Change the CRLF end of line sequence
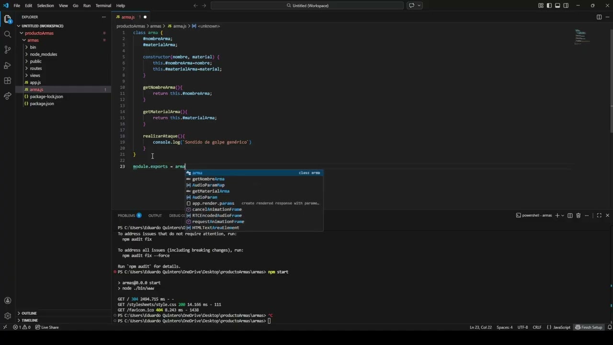Screen dimensions: 613x345 [x=537, y=327]
